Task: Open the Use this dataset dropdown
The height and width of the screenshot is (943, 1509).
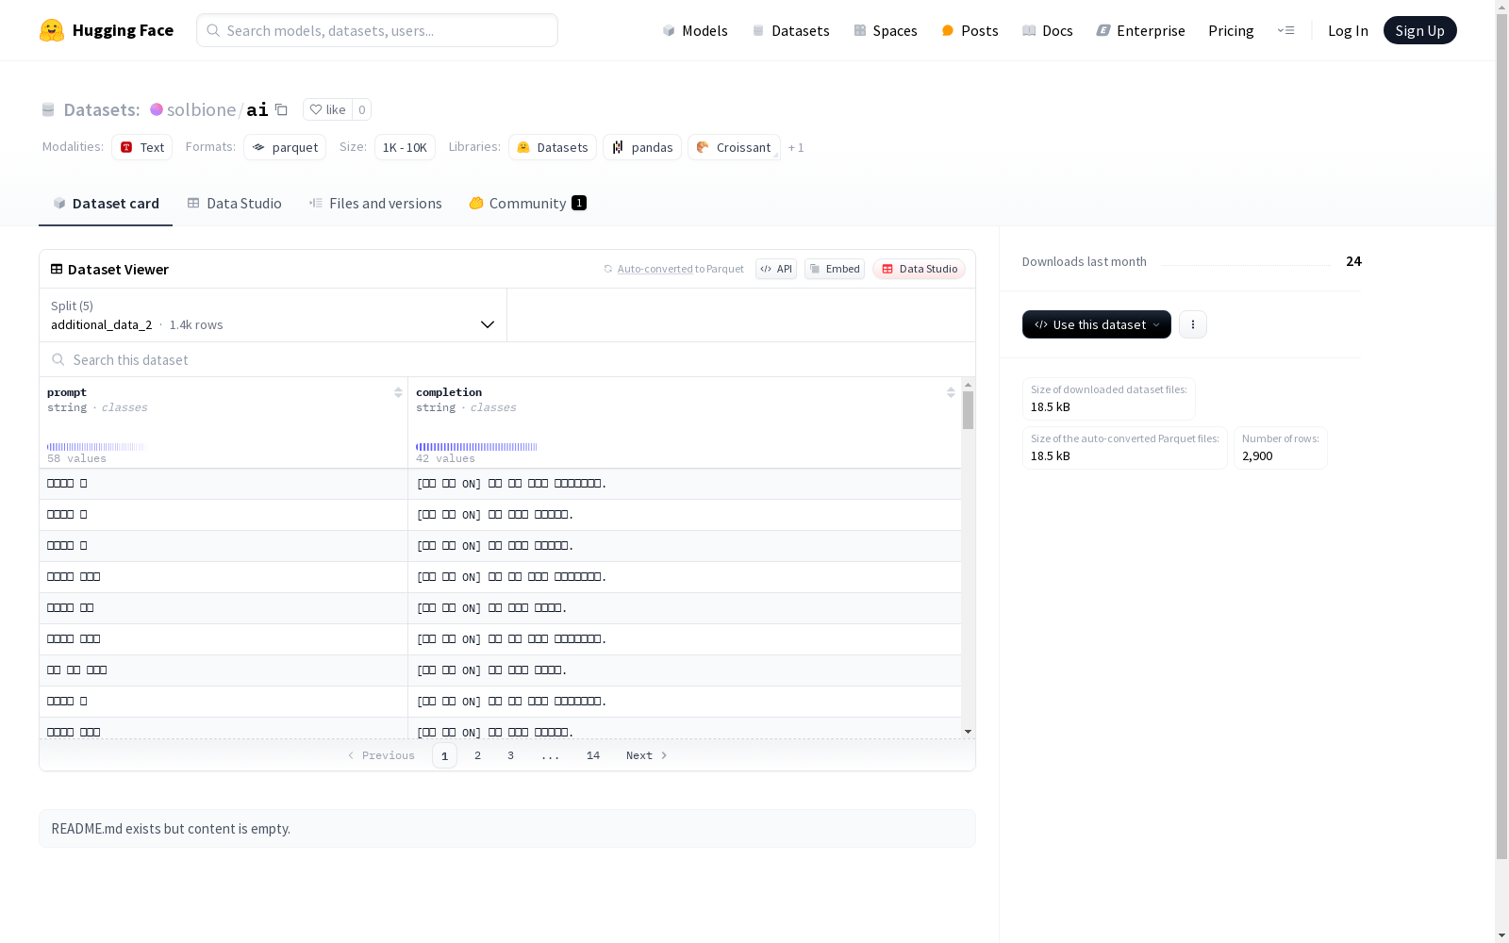Action: 1097,324
